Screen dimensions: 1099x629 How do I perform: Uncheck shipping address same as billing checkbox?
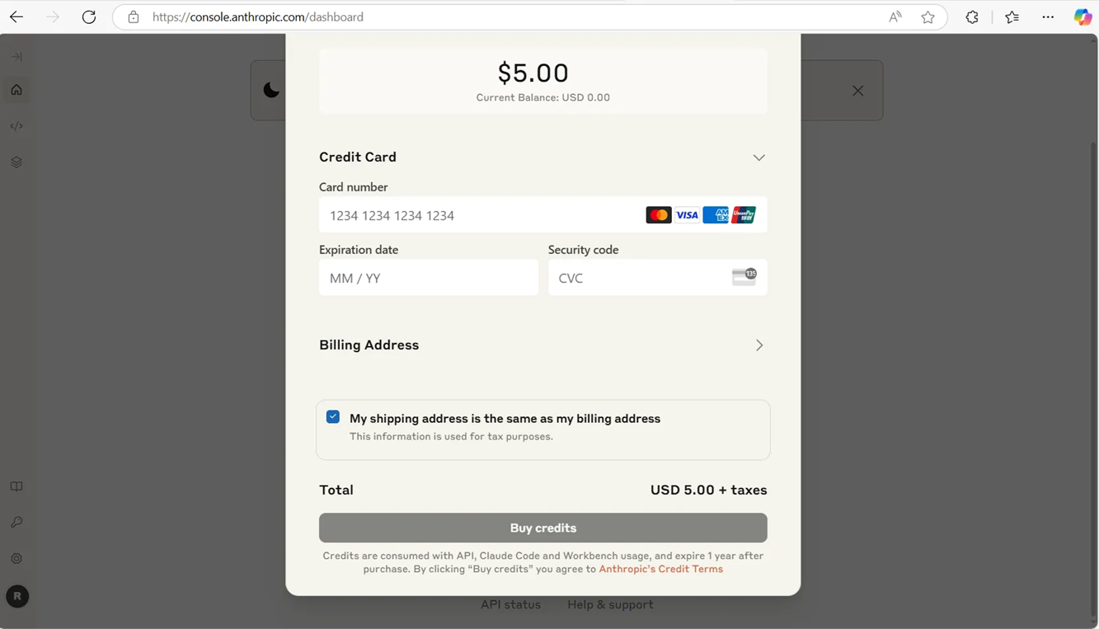[333, 417]
